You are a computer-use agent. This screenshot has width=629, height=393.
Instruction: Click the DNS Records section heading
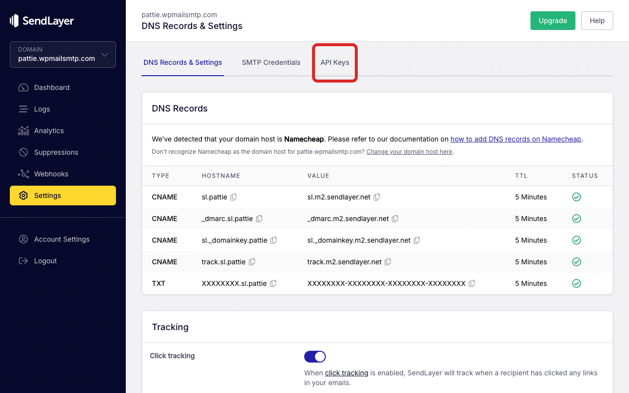(x=180, y=109)
